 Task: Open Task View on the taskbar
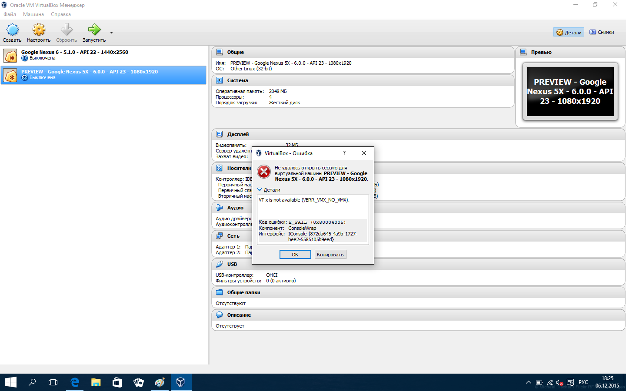(53, 382)
